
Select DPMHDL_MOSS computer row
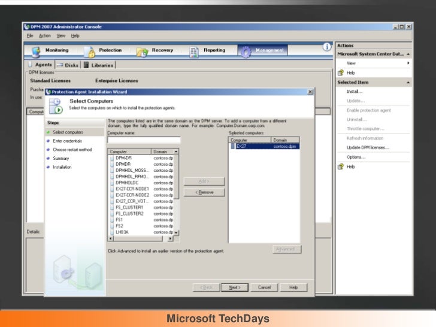141,170
